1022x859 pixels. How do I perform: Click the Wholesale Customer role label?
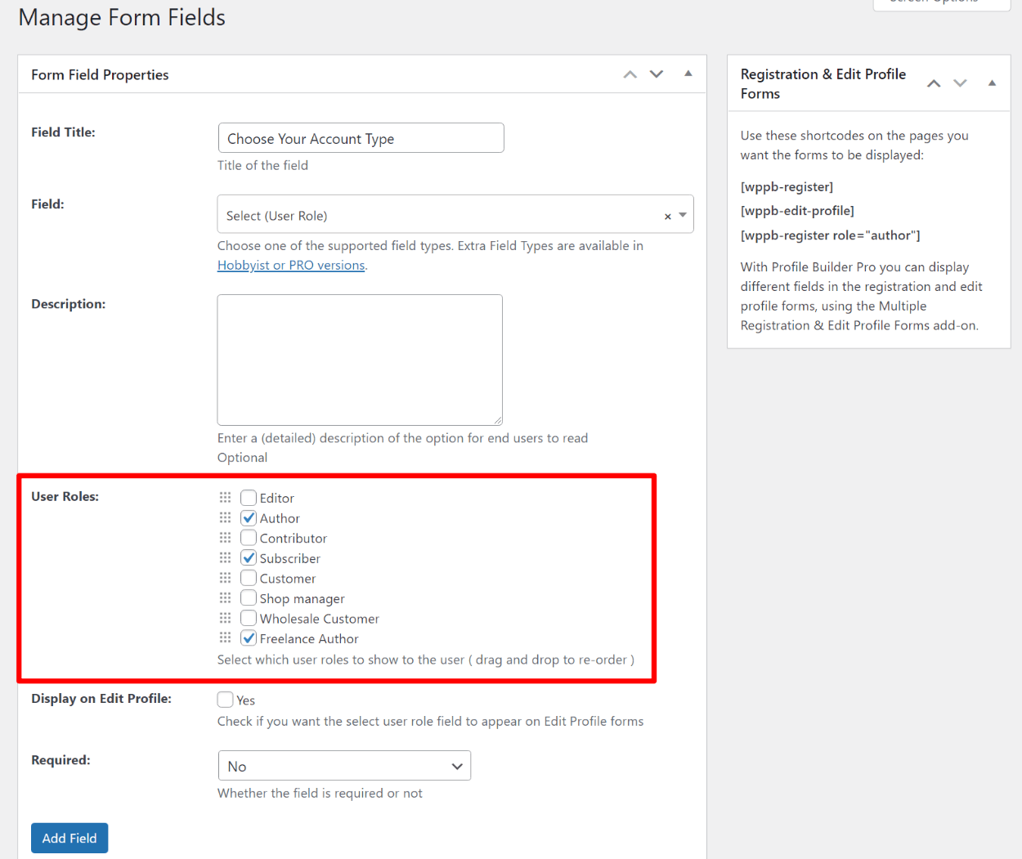point(320,619)
